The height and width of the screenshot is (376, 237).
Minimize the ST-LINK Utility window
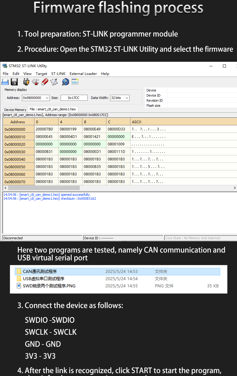point(211,66)
